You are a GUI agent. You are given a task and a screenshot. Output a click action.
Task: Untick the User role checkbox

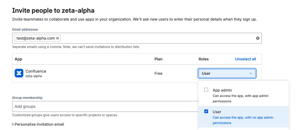coord(206,111)
